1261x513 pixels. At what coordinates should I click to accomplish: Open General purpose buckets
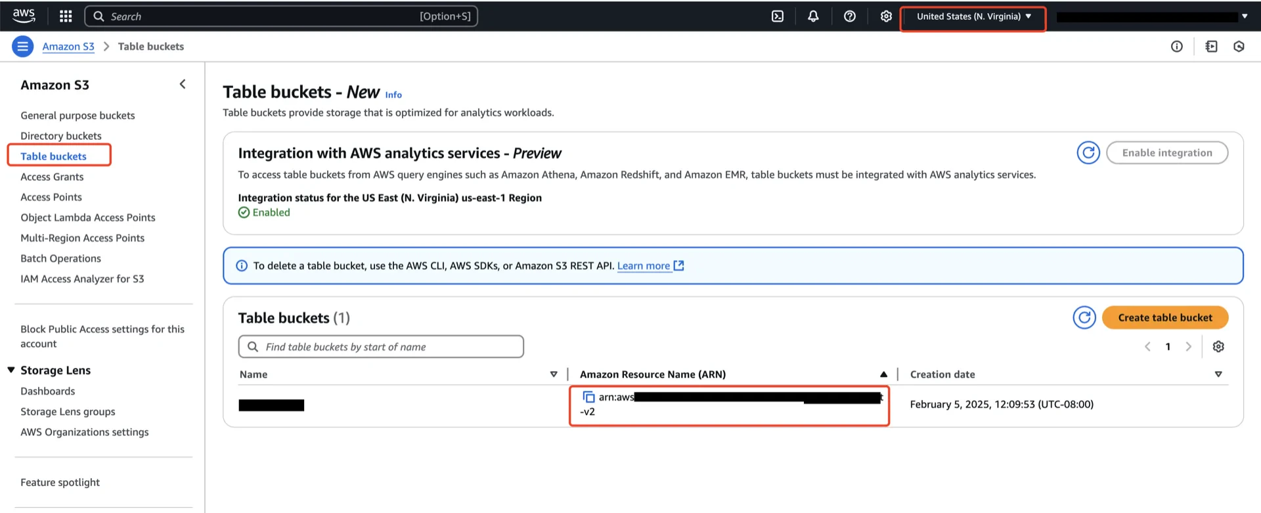point(77,116)
